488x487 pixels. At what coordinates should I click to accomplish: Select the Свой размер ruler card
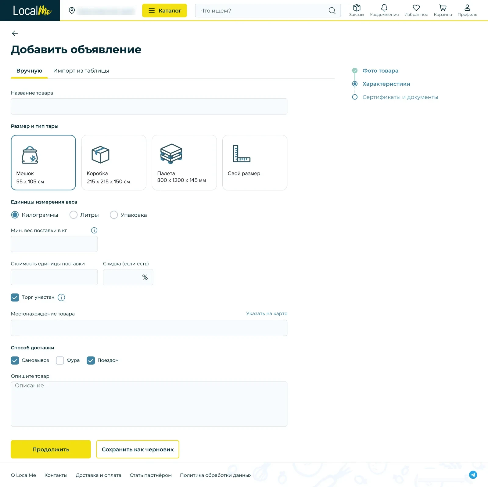[x=255, y=163]
